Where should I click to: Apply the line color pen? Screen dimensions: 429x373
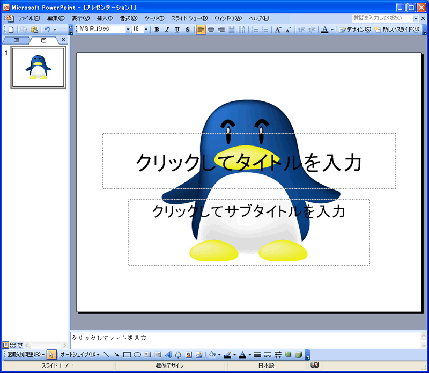(x=227, y=355)
